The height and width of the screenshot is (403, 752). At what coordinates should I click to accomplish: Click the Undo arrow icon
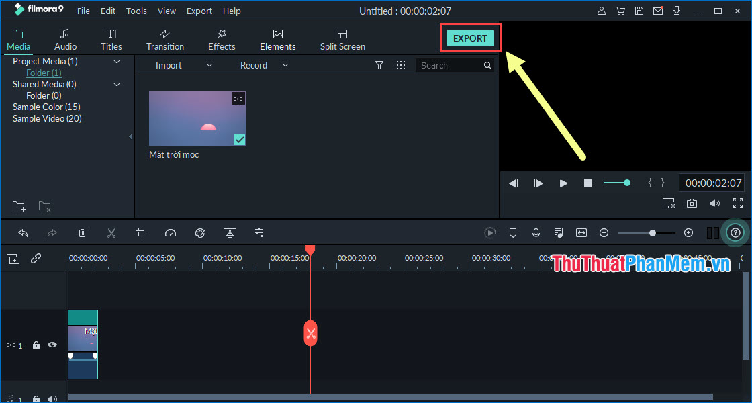point(23,232)
